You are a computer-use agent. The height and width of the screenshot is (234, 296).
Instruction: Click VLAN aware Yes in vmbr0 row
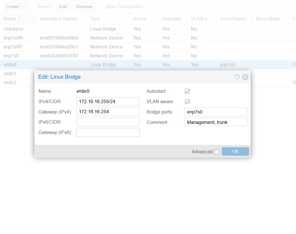[195, 65]
